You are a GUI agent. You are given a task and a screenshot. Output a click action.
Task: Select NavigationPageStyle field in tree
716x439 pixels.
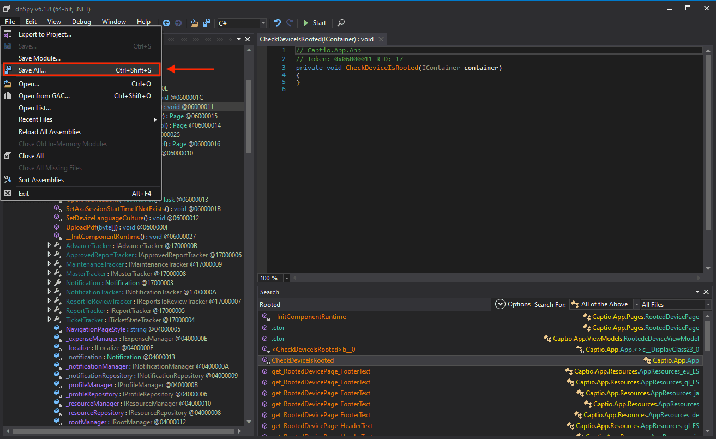[123, 329]
